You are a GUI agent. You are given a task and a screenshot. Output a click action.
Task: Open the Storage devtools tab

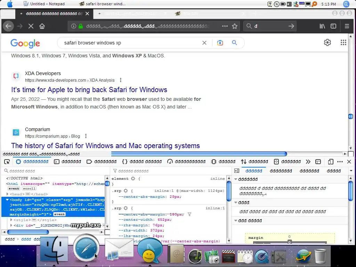click(287, 162)
